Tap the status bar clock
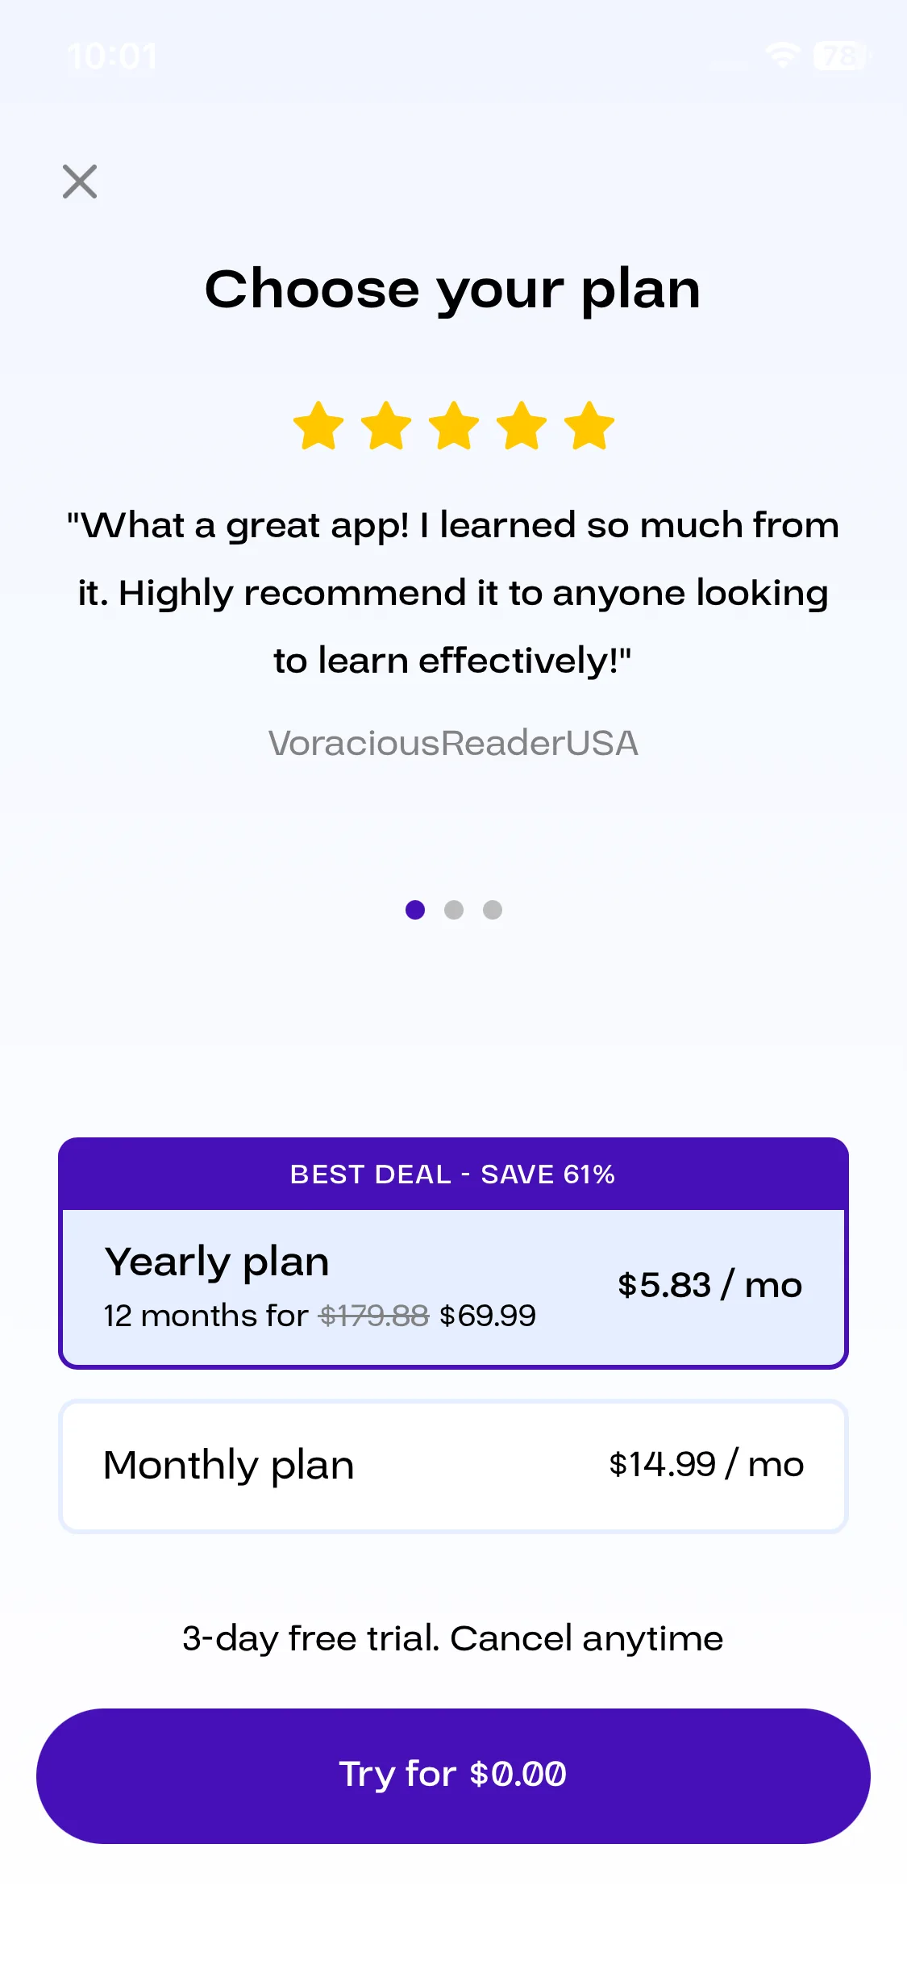This screenshot has height=1965, width=907. coord(112,56)
